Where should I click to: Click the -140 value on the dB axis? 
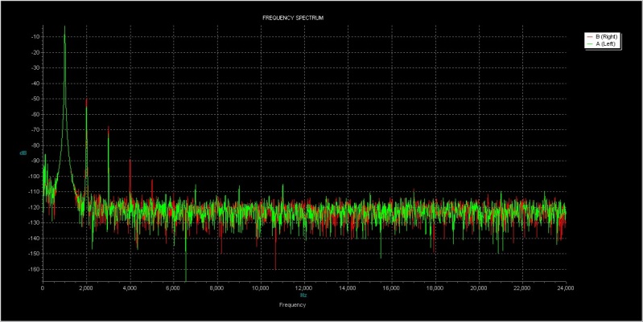pos(34,238)
